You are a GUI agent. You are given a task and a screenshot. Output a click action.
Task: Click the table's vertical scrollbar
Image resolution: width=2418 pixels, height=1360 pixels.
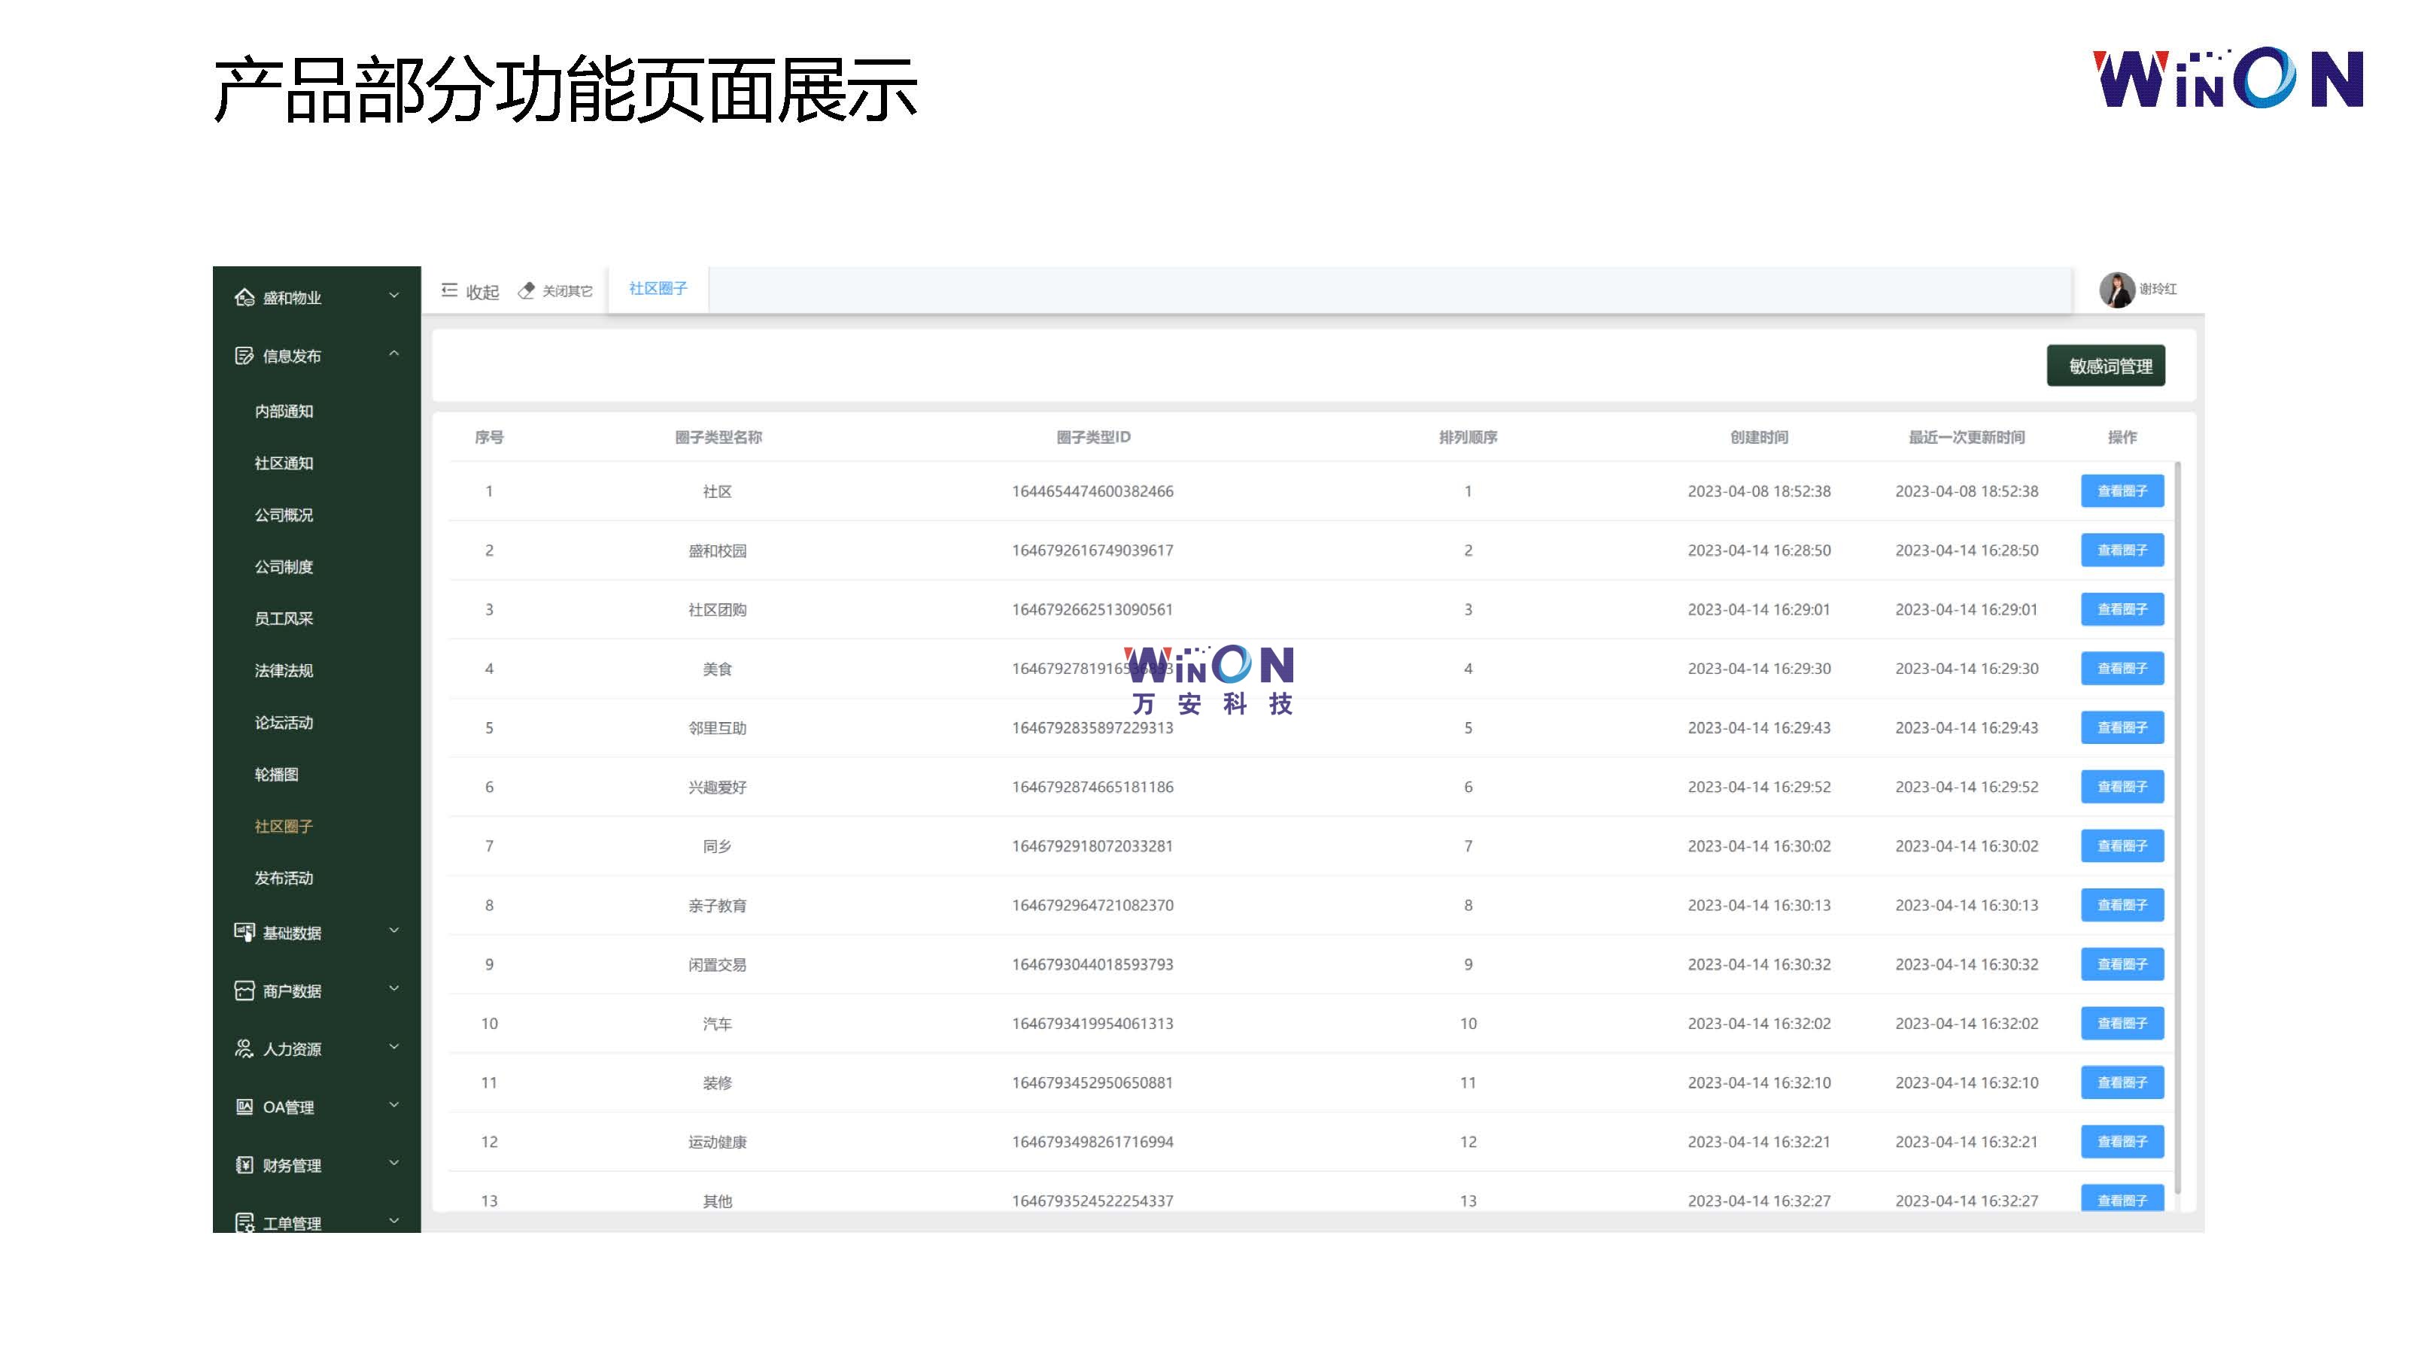tap(2178, 828)
